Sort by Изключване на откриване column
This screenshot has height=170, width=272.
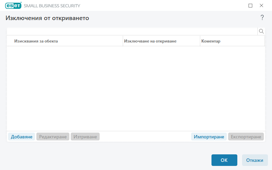[161, 41]
